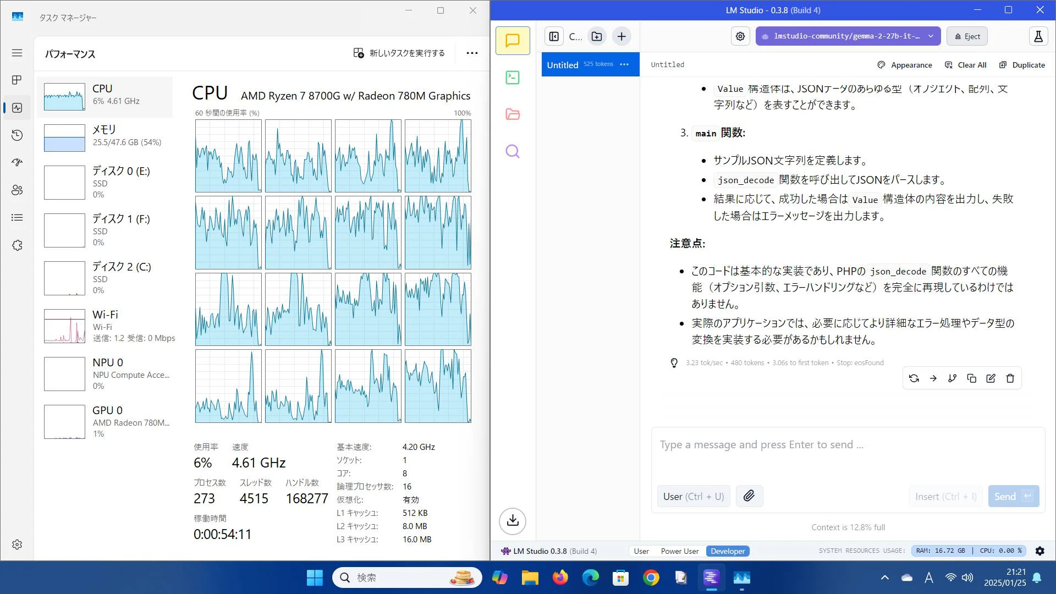This screenshot has height=594, width=1056.
Task: Eject the loaded model
Action: 967,36
